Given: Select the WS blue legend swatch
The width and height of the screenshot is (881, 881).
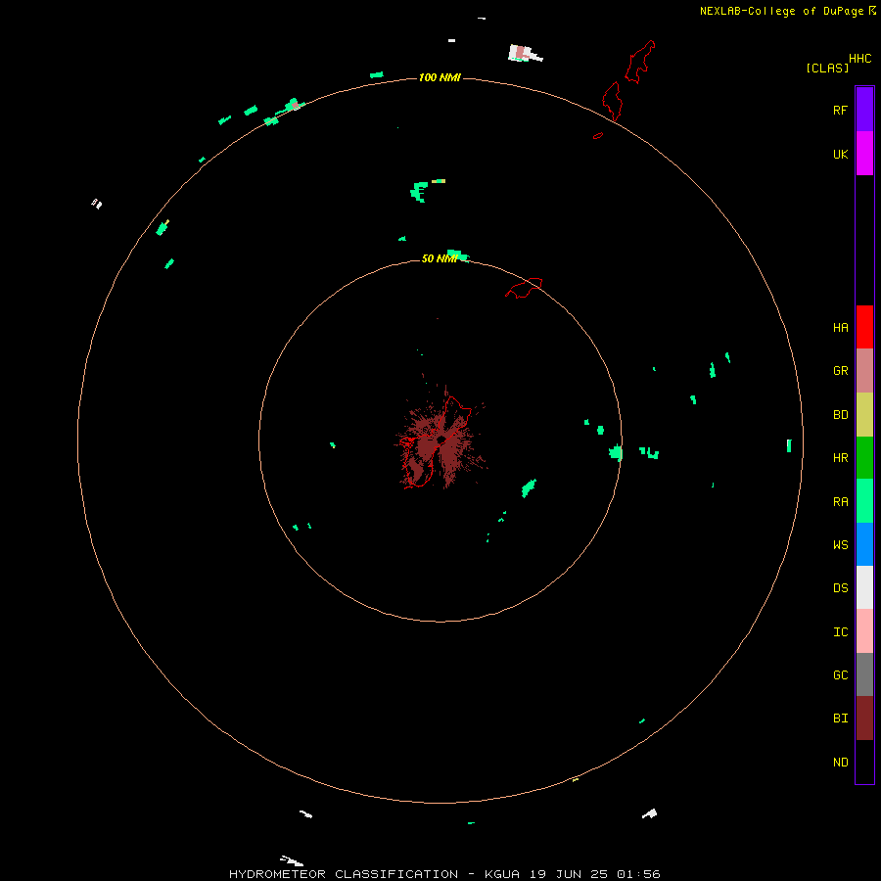Looking at the screenshot, I should 864,544.
